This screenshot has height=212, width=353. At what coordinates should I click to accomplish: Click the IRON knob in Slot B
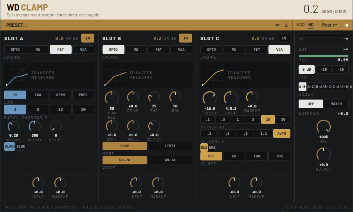pos(175,97)
